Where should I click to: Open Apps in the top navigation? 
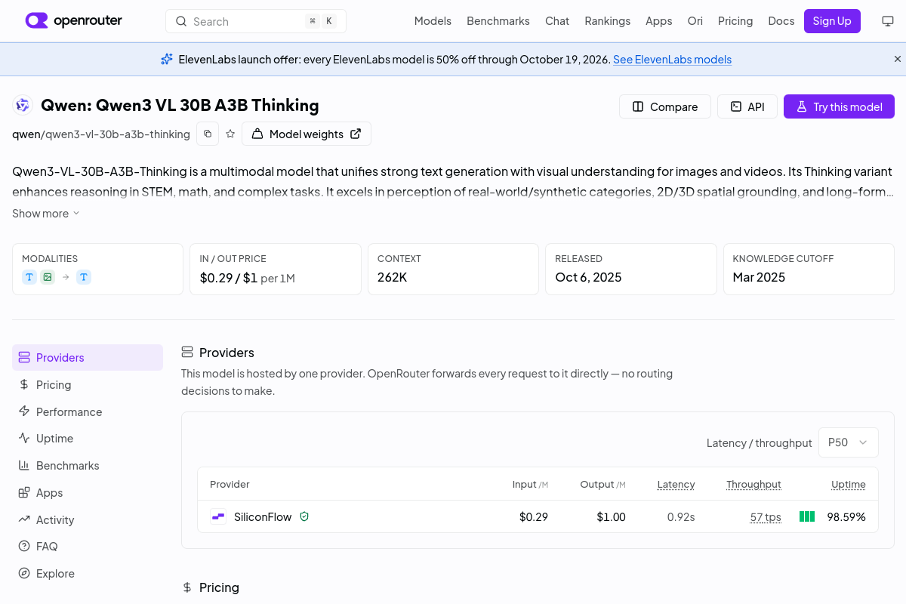(658, 21)
